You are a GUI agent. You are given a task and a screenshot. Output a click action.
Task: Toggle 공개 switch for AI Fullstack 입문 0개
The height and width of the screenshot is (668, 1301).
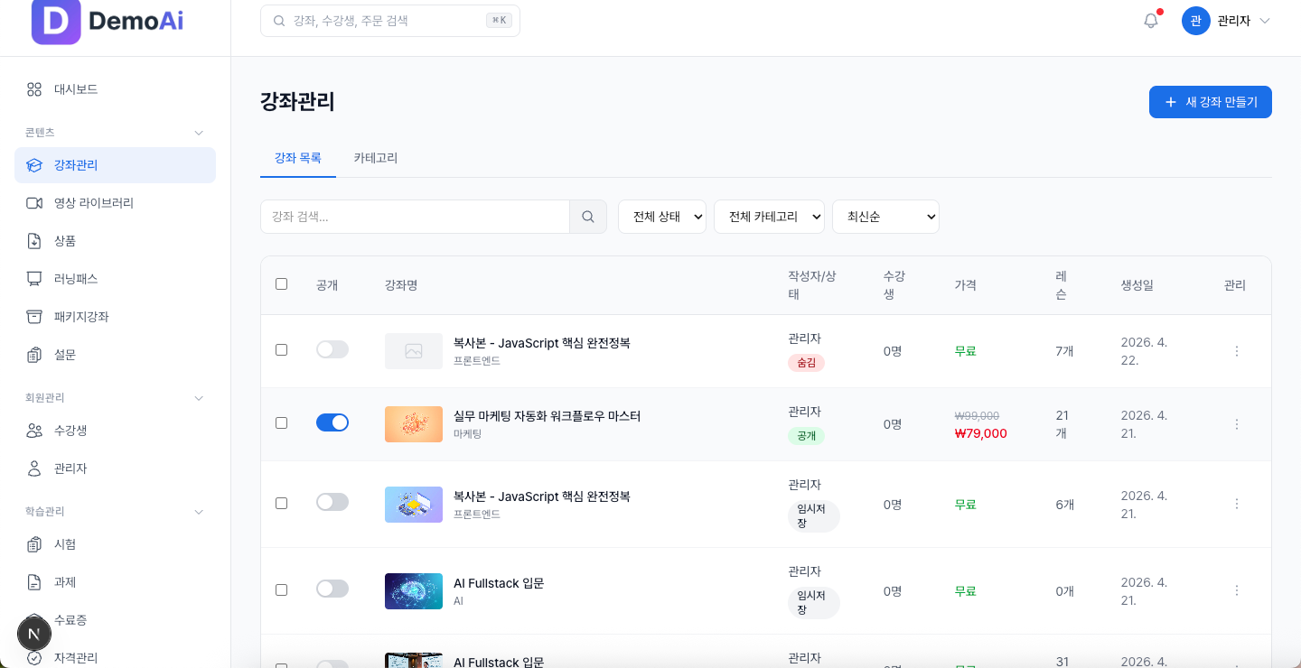(x=332, y=589)
